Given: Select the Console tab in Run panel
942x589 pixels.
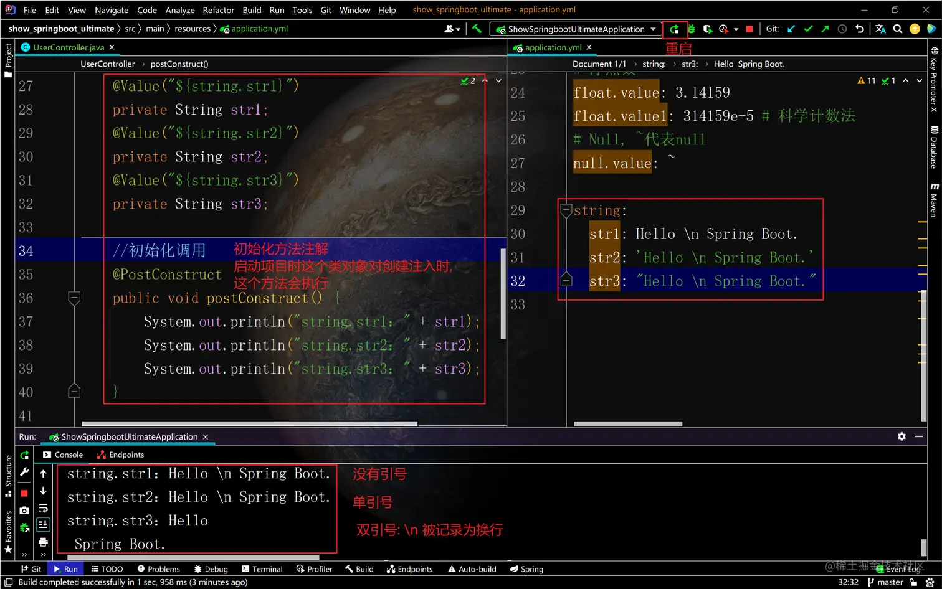Looking at the screenshot, I should coord(63,455).
